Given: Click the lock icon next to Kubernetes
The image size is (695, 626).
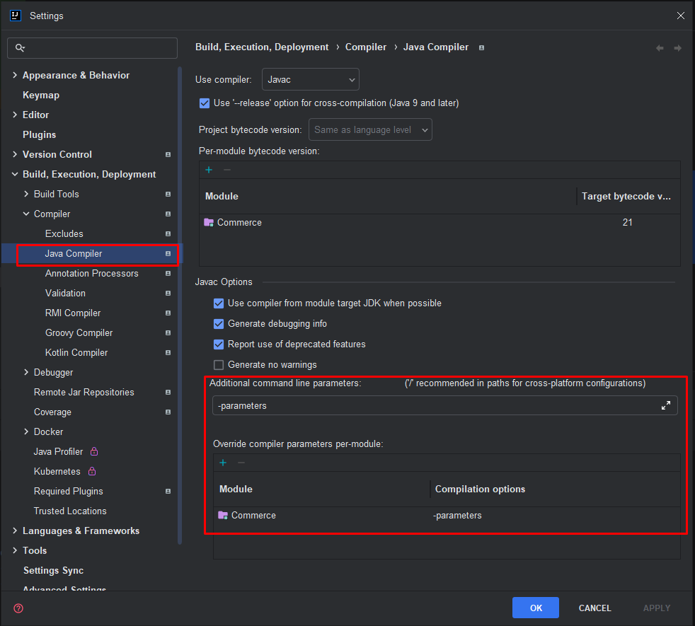Looking at the screenshot, I should pos(93,471).
